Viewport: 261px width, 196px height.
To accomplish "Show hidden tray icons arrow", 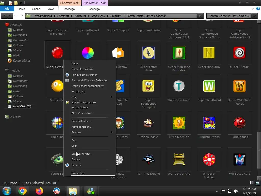I will click(217, 191).
